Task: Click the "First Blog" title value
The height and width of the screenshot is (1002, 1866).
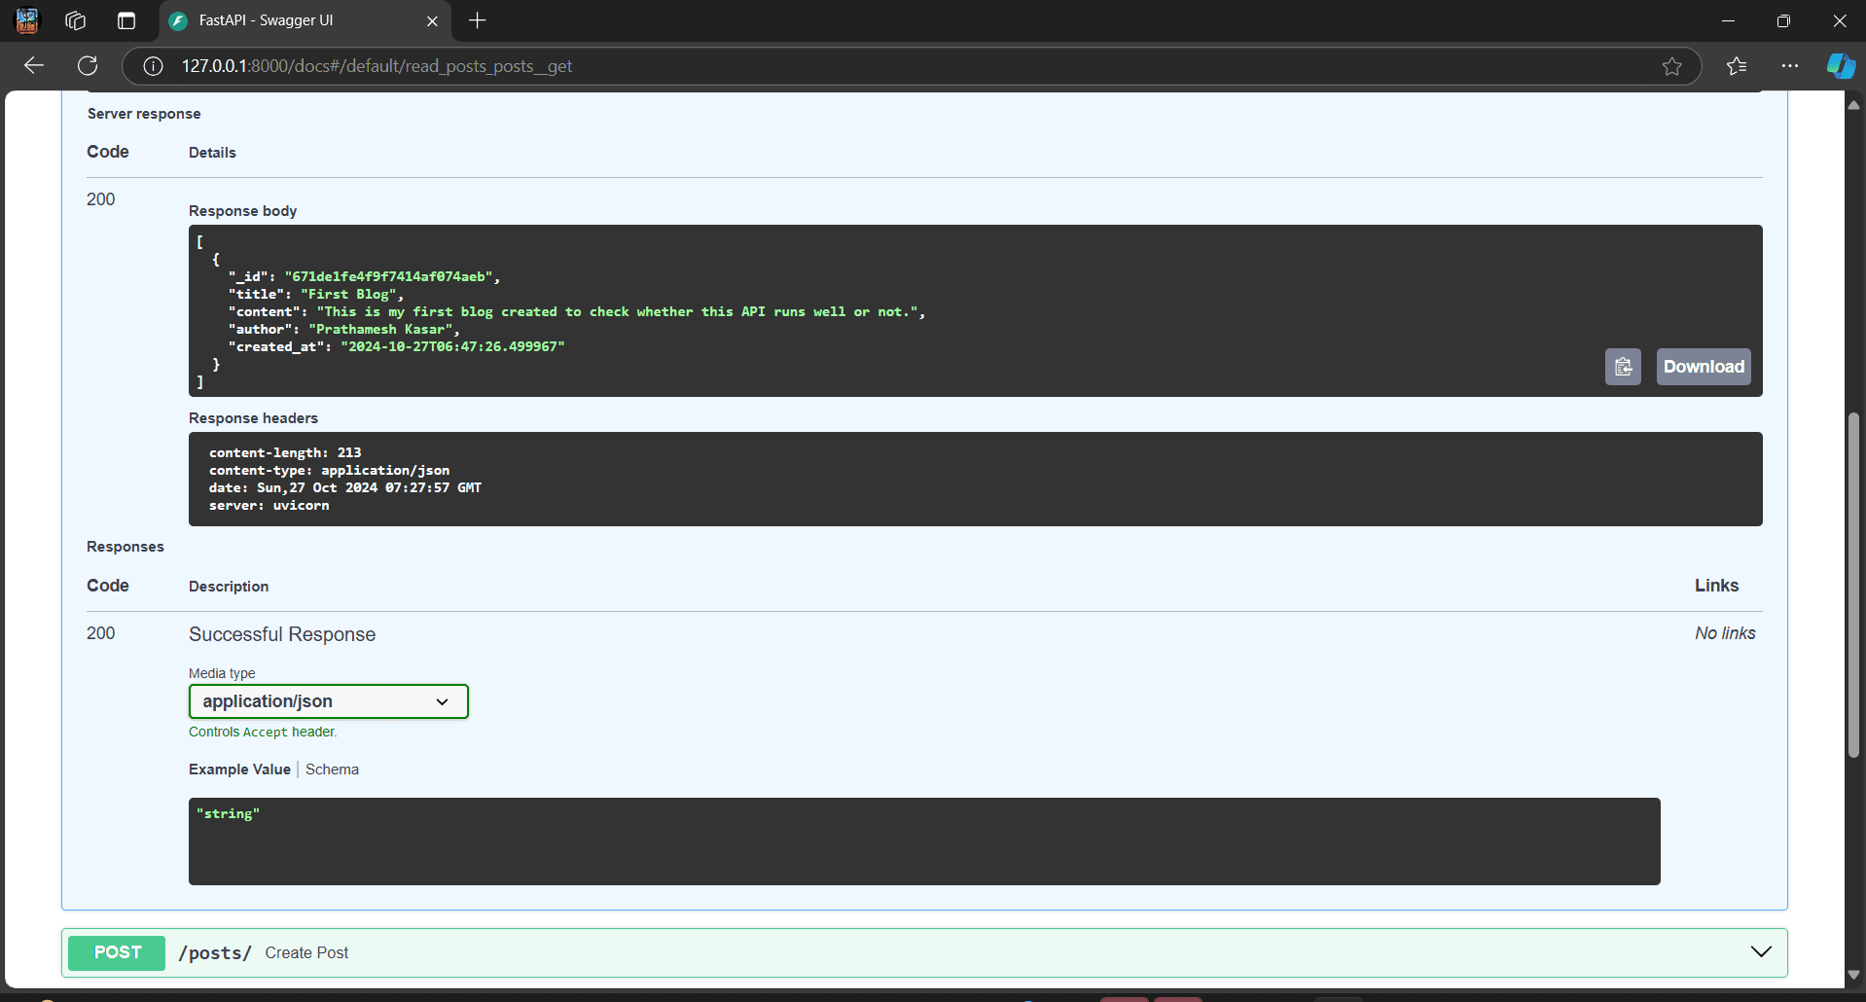Action: [348, 294]
